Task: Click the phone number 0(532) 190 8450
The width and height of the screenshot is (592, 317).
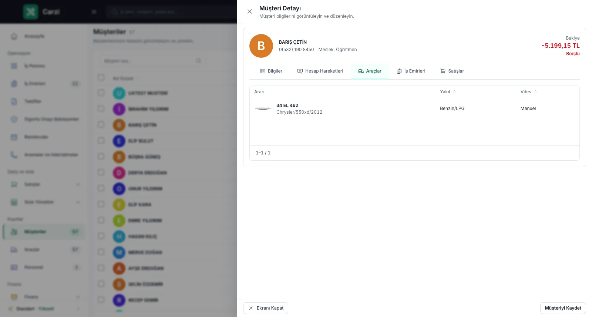Action: 296,50
